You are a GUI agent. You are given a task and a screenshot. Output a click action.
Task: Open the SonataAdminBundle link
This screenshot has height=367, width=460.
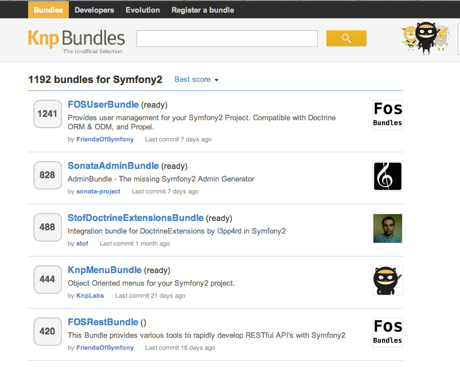click(x=113, y=166)
